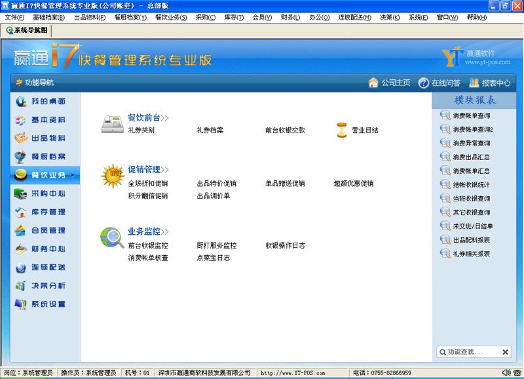Open the 收银操作日志 link
The image size is (524, 379).
285,245
